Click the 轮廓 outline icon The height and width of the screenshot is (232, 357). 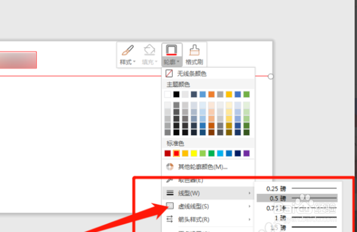pos(171,50)
